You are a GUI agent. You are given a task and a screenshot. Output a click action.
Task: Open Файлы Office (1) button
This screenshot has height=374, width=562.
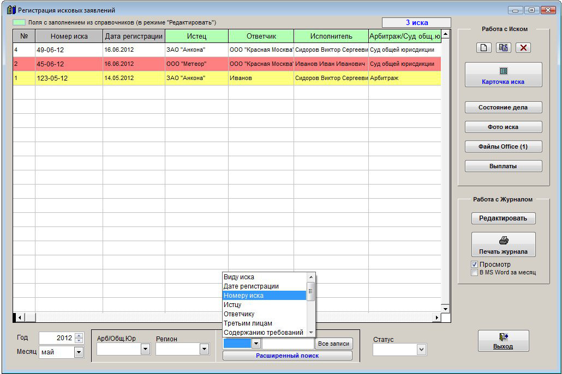pos(503,146)
